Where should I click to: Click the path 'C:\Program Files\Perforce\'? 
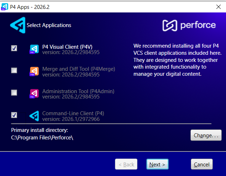pos(42,138)
